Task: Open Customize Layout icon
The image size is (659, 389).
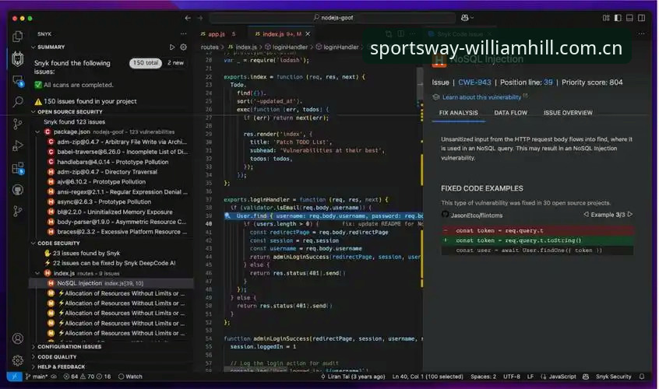Action: (606, 18)
